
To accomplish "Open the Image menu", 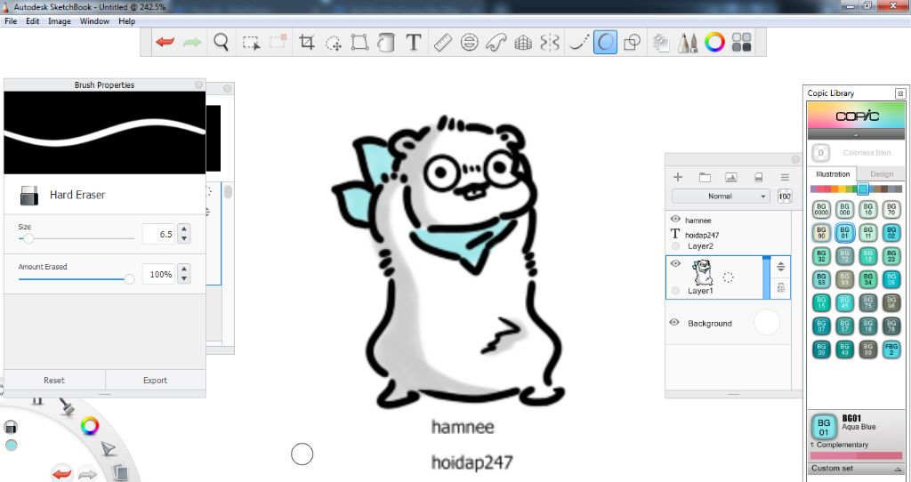I will point(60,21).
